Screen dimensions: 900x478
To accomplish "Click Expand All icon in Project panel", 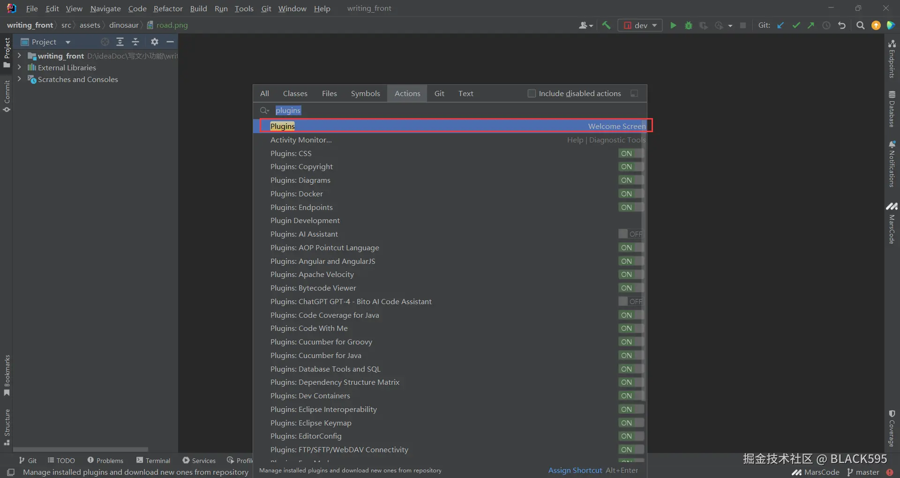I will tap(120, 42).
